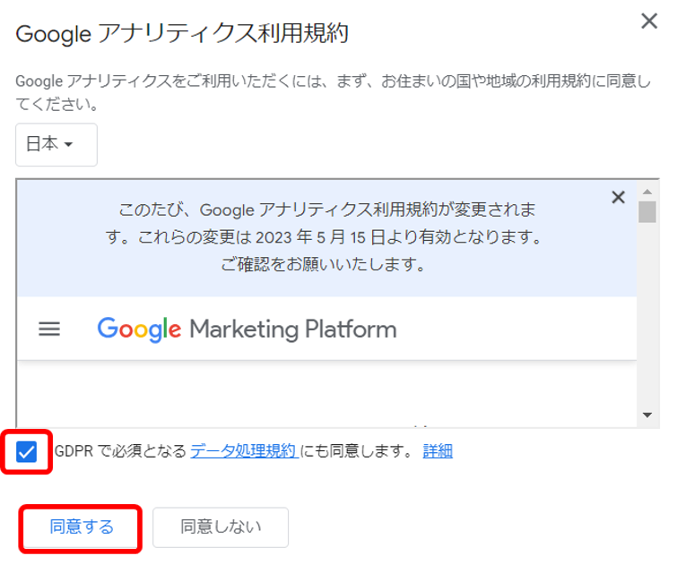Click the scrollbar up arrow
The height and width of the screenshot is (573, 677).
point(647,192)
